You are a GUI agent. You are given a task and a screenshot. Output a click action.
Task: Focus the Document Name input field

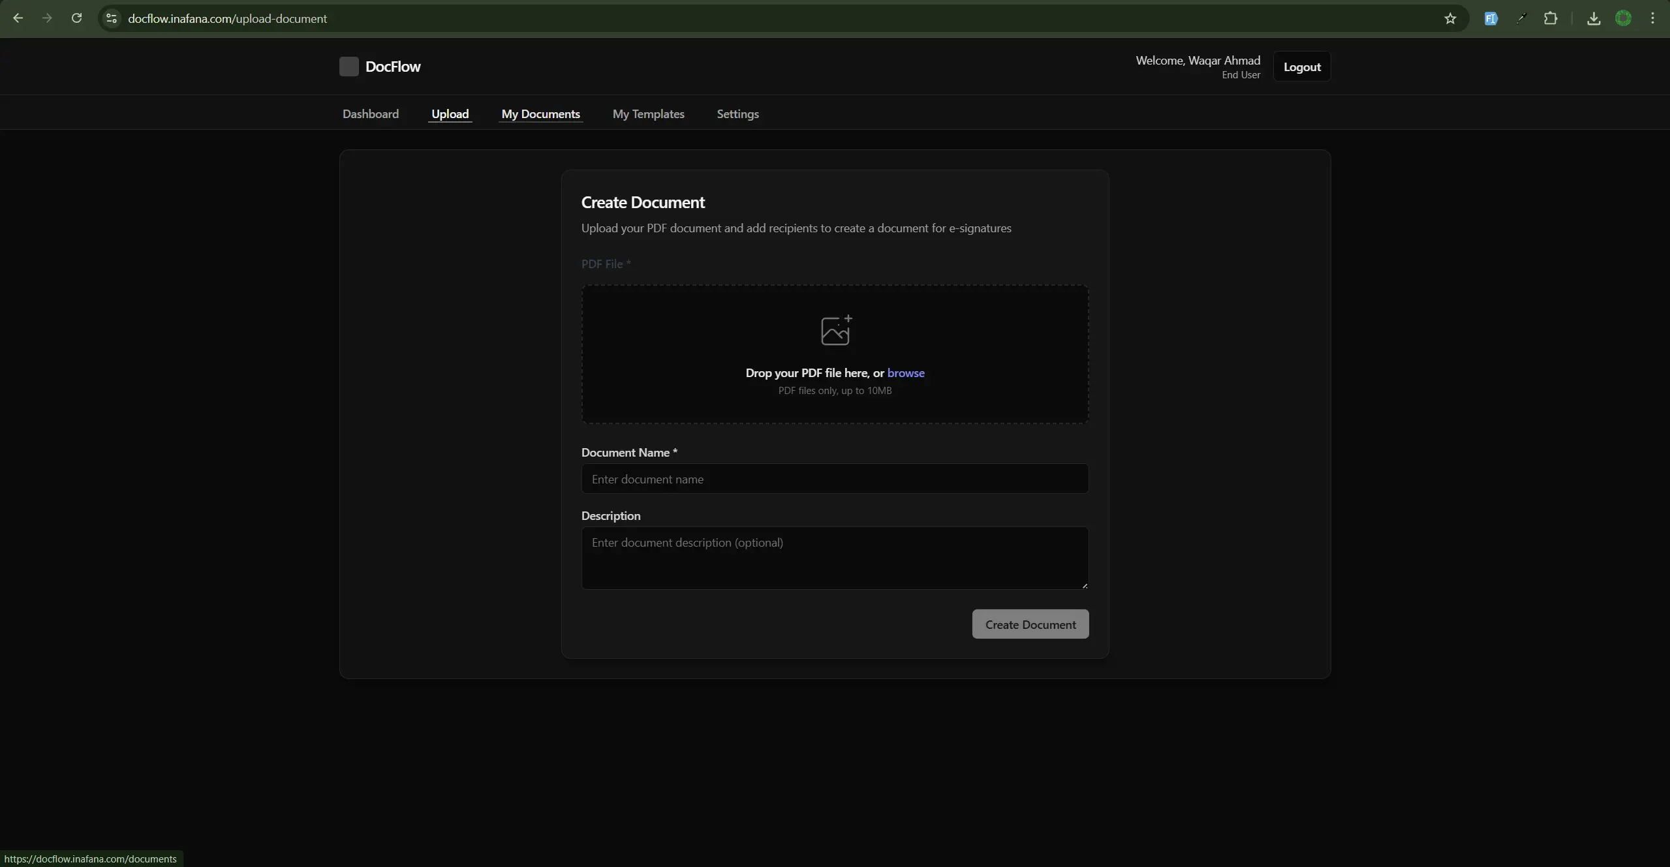tap(835, 479)
